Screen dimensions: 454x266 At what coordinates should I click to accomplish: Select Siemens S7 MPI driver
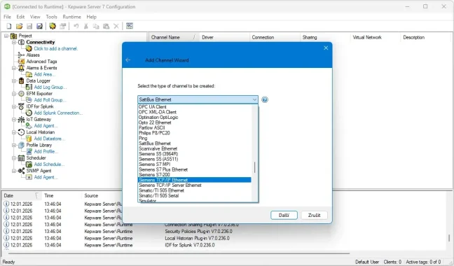194,164
